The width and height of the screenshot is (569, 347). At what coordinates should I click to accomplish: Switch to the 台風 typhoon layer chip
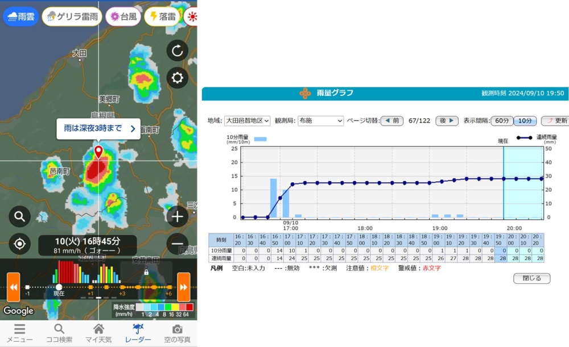[123, 16]
